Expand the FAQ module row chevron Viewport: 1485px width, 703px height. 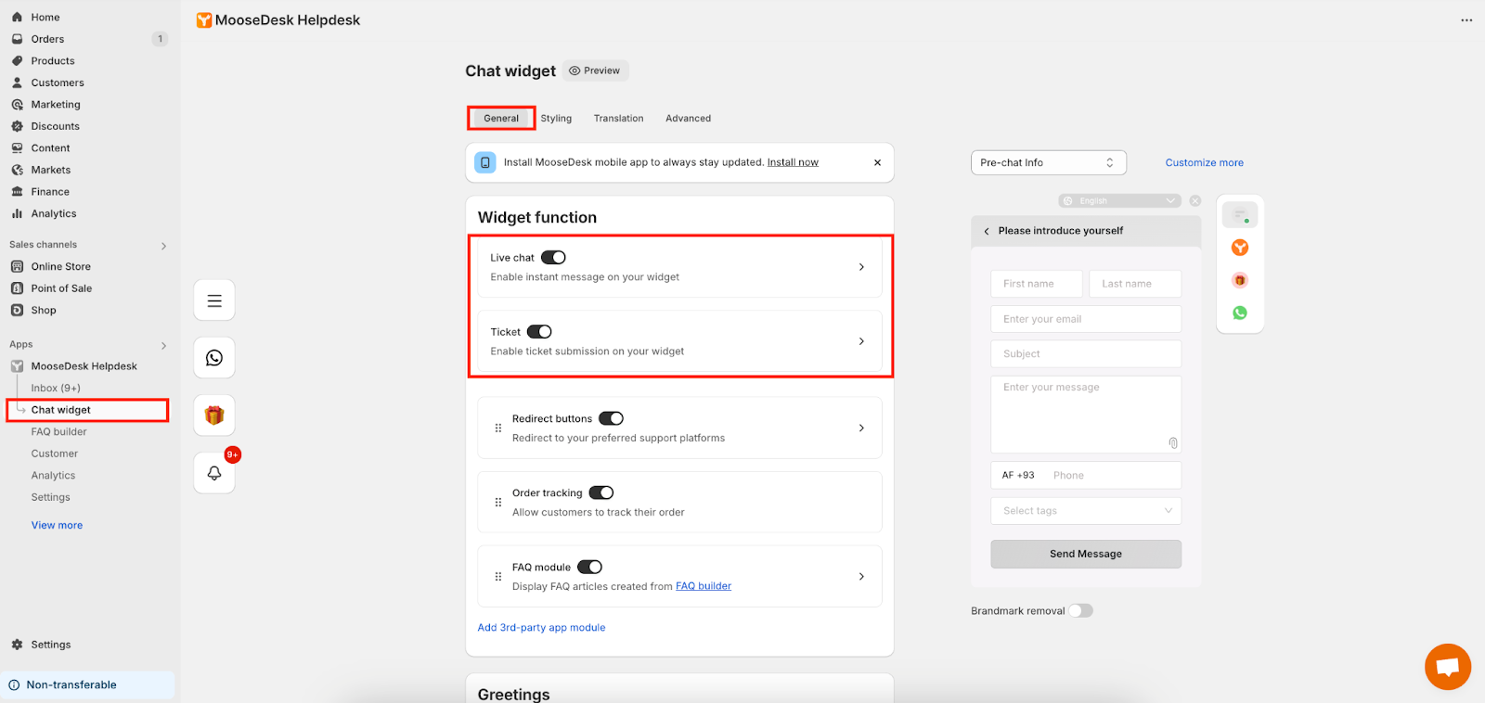[861, 577]
